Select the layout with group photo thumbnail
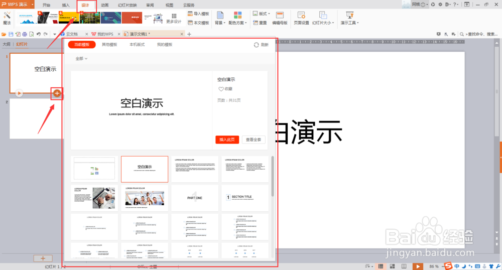The image size is (502, 270). pyautogui.click(x=145, y=198)
